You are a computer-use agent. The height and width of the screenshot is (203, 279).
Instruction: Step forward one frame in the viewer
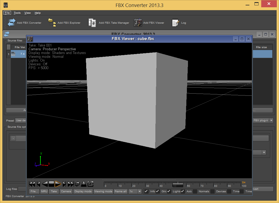point(64,184)
